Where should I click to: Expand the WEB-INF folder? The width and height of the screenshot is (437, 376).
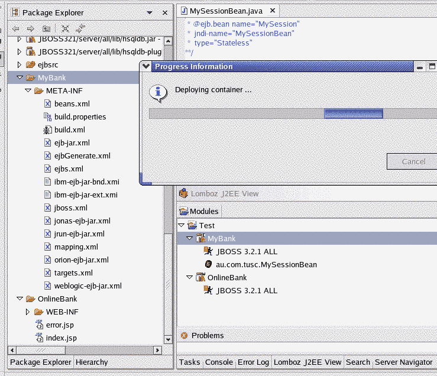coord(27,312)
